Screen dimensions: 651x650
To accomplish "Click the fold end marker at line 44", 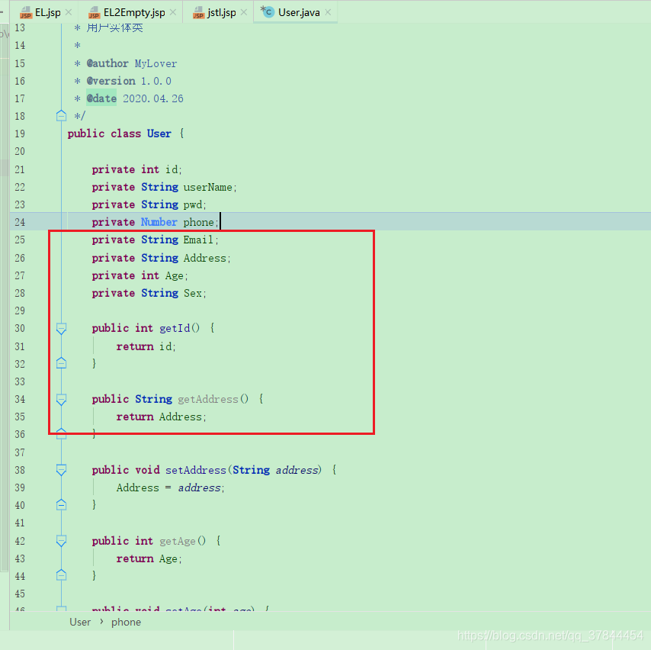I will pyautogui.click(x=61, y=575).
